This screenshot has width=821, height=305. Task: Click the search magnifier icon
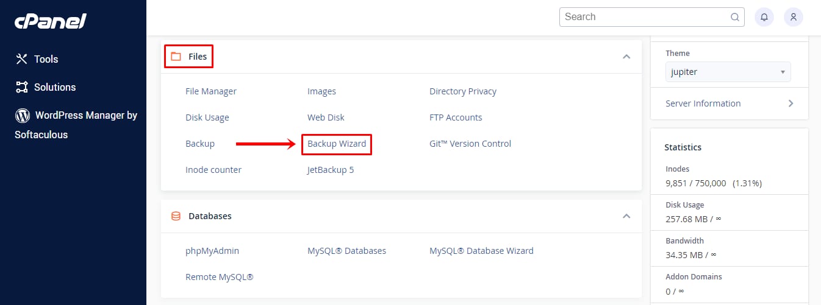(x=736, y=17)
